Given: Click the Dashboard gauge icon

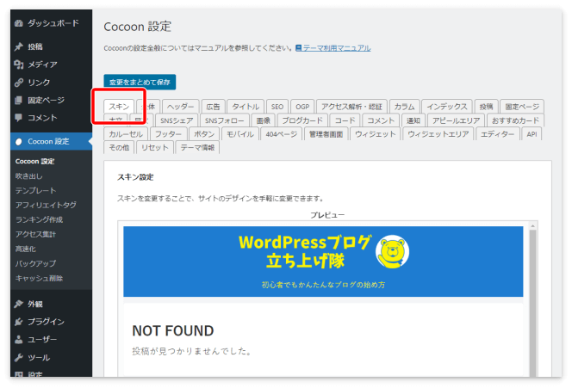Looking at the screenshot, I should pyautogui.click(x=19, y=23).
